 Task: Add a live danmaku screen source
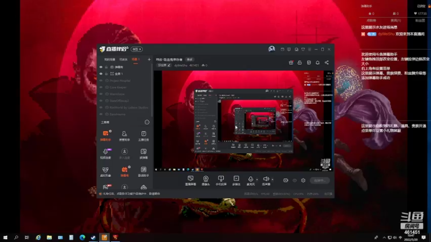[x=191, y=181]
